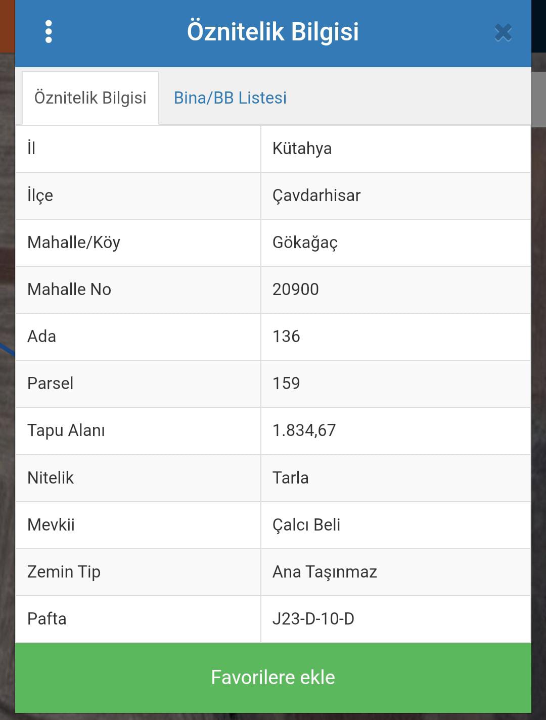Select the Kütahya province value
Viewport: 546px width, 720px height.
(x=302, y=149)
